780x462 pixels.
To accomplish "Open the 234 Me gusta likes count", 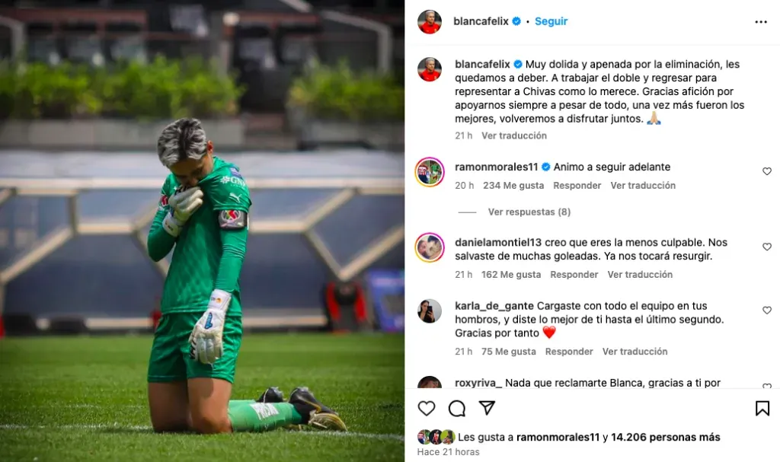I will tap(513, 186).
